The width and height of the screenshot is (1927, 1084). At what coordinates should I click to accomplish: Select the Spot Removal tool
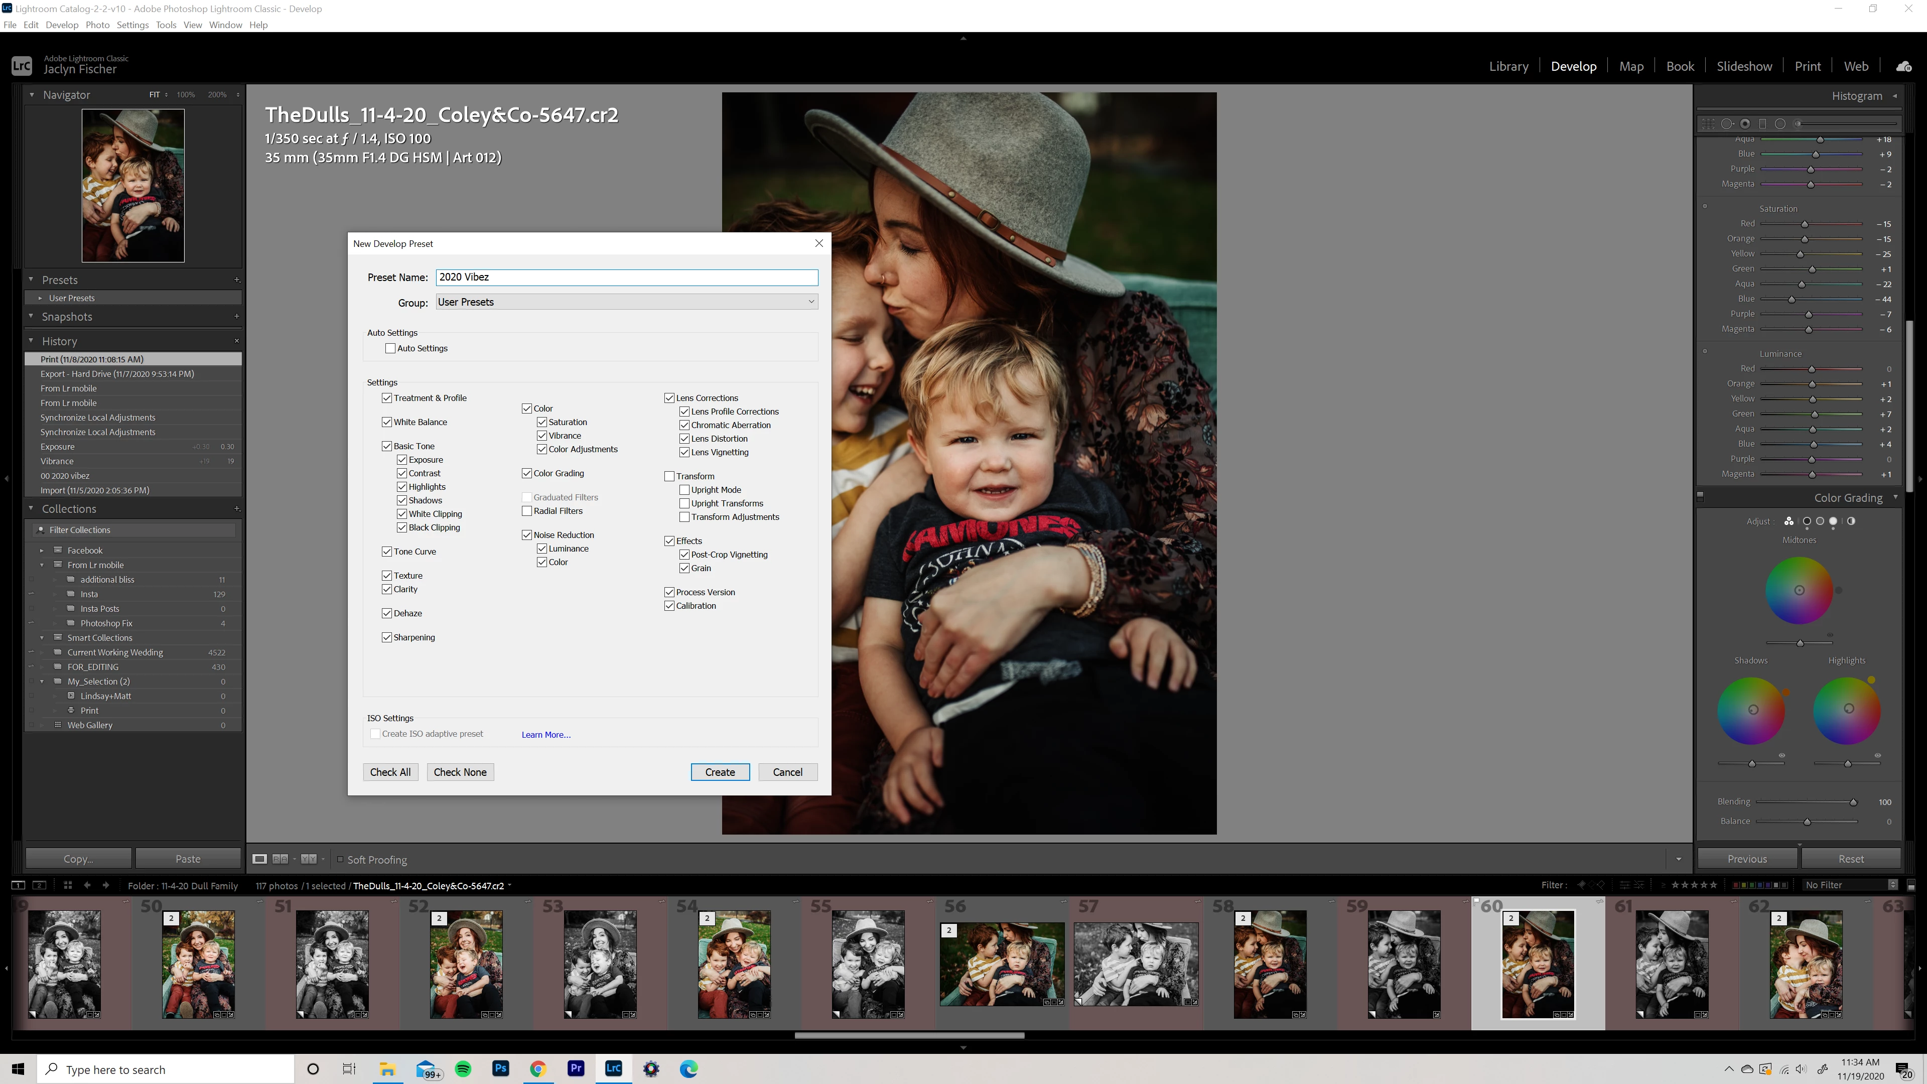click(x=1726, y=124)
